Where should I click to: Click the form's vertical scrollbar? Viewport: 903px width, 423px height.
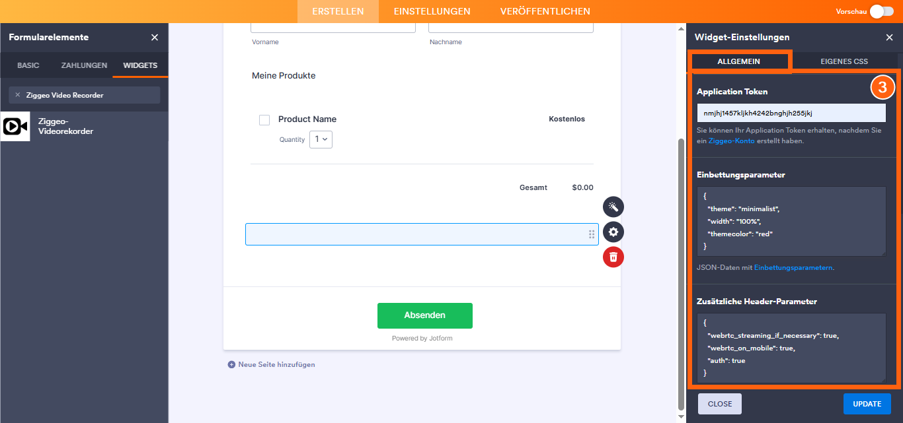pyautogui.click(x=682, y=264)
